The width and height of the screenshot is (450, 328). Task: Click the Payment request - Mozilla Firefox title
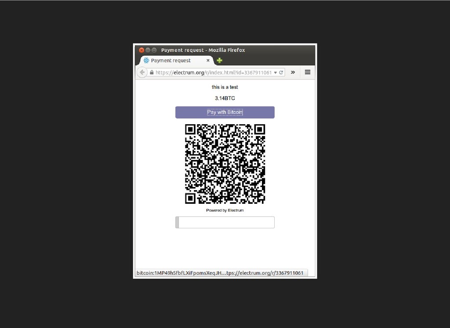(x=203, y=50)
